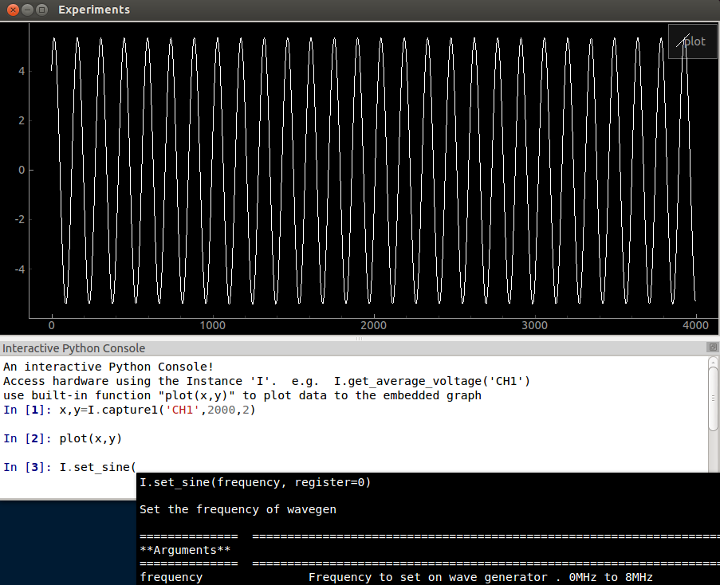720x585 pixels.
Task: Click the splitter handle between plot and console
Action: pyautogui.click(x=359, y=339)
